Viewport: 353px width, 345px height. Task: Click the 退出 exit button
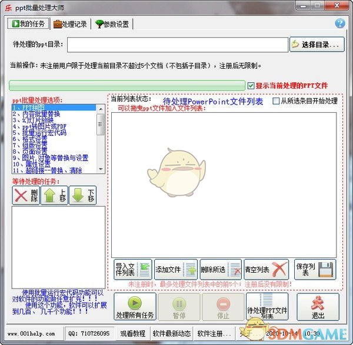318,307
